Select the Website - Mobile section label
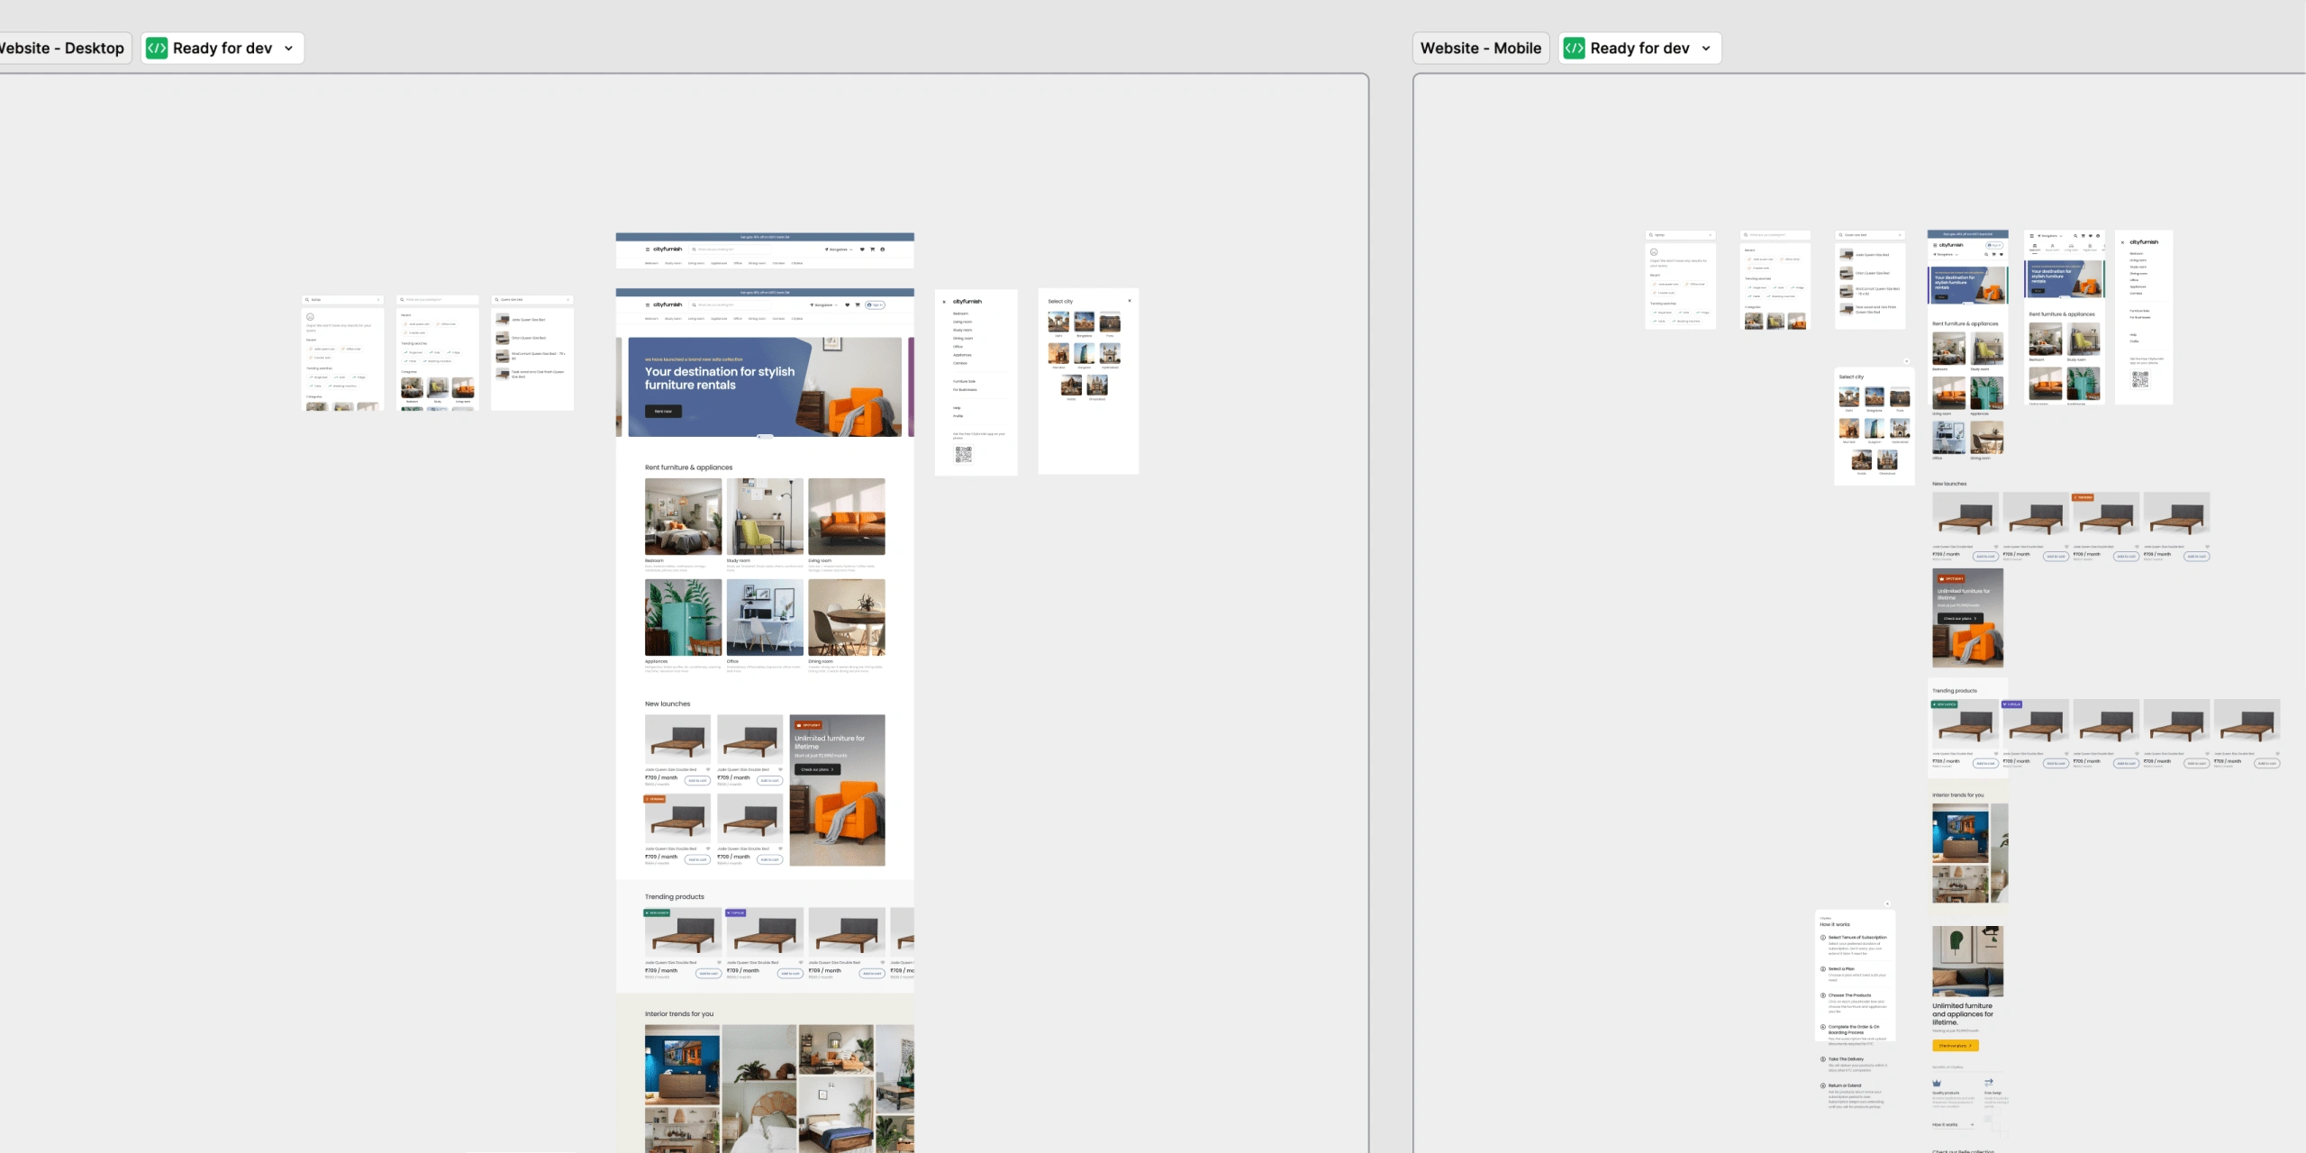This screenshot has height=1153, width=2306. [1480, 49]
